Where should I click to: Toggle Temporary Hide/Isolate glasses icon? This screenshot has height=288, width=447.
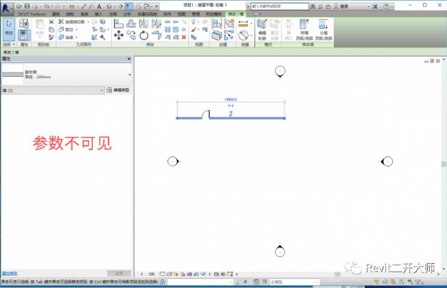(x=203, y=274)
